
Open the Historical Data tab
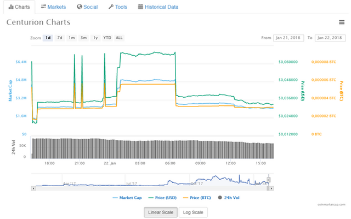click(158, 7)
